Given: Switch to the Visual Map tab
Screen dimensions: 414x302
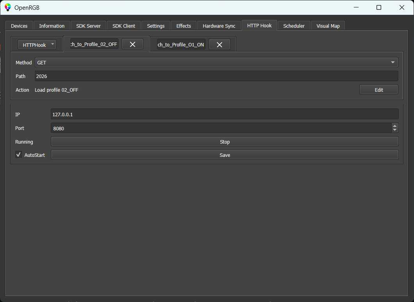Looking at the screenshot, I should pos(328,26).
